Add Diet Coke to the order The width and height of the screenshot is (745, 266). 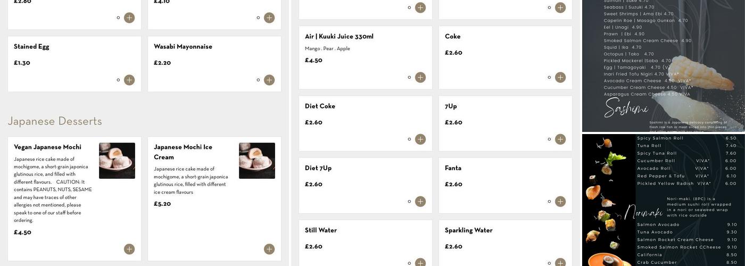[x=420, y=139]
